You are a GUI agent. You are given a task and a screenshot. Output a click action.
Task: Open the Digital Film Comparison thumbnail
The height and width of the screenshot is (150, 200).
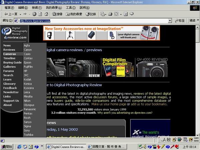pos(118,67)
